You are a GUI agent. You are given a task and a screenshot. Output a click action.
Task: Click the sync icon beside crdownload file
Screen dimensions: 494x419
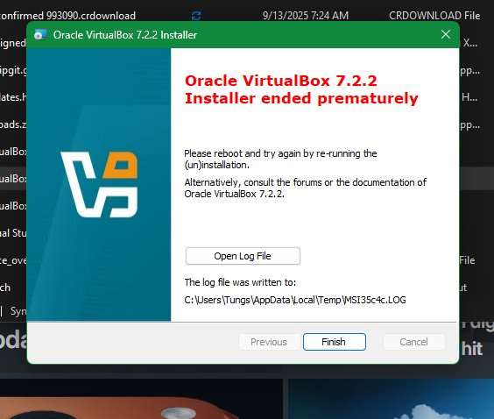coord(196,16)
